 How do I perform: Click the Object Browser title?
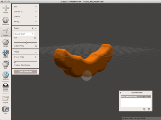tap(137, 93)
